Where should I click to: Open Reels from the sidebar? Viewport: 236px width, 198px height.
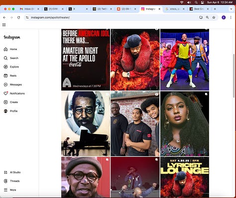tap(10, 76)
